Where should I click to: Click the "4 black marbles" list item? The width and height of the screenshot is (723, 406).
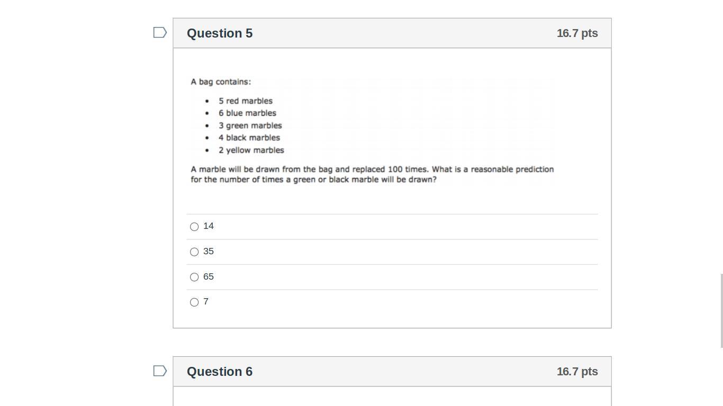249,138
